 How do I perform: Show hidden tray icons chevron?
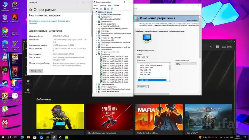pos(221,137)
